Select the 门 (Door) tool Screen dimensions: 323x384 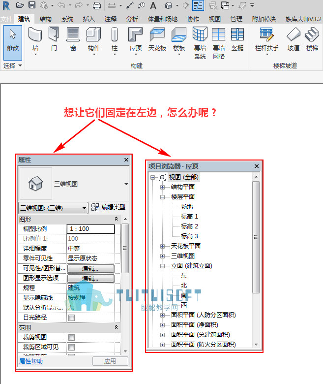point(54,39)
